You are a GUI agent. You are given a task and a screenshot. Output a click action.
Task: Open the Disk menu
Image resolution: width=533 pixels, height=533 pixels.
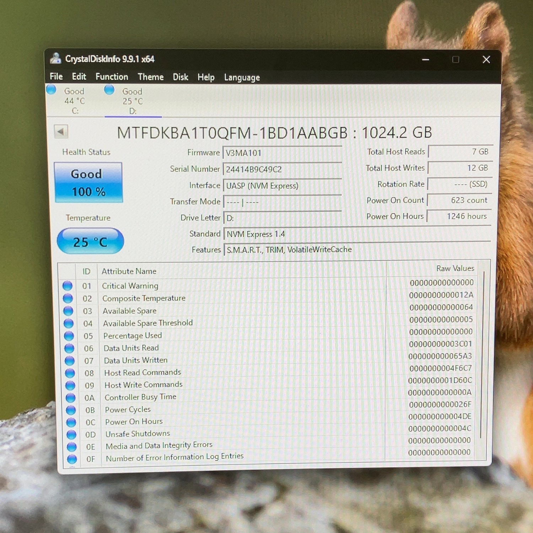pos(181,77)
